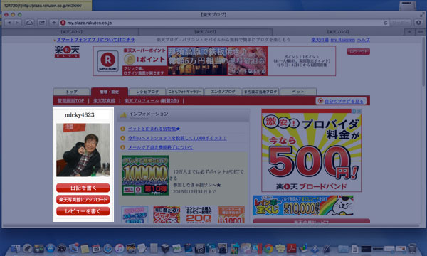Click the 日記を書く button

click(x=83, y=188)
